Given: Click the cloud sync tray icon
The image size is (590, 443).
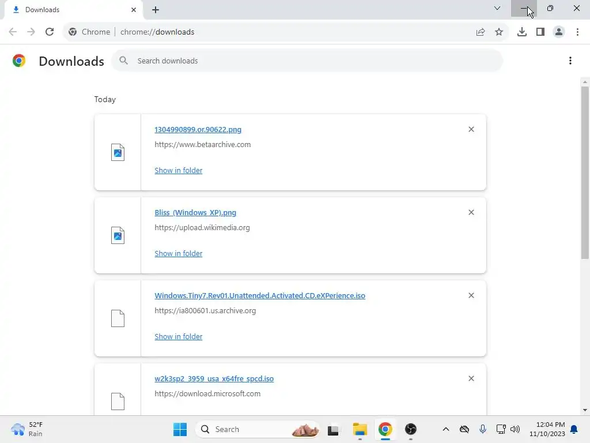Looking at the screenshot, I should coord(464,429).
